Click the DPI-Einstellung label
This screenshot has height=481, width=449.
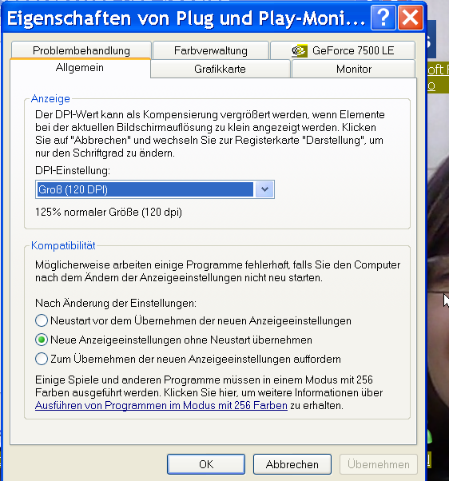tap(73, 170)
